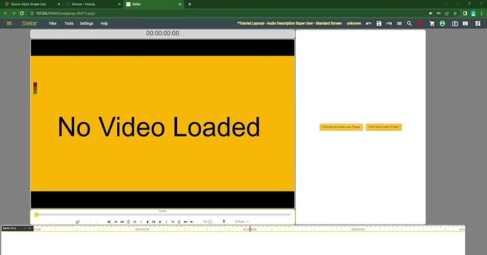Click the volume speaker icon
Image resolution: width=487 pixels, height=255 pixels.
tap(109, 221)
